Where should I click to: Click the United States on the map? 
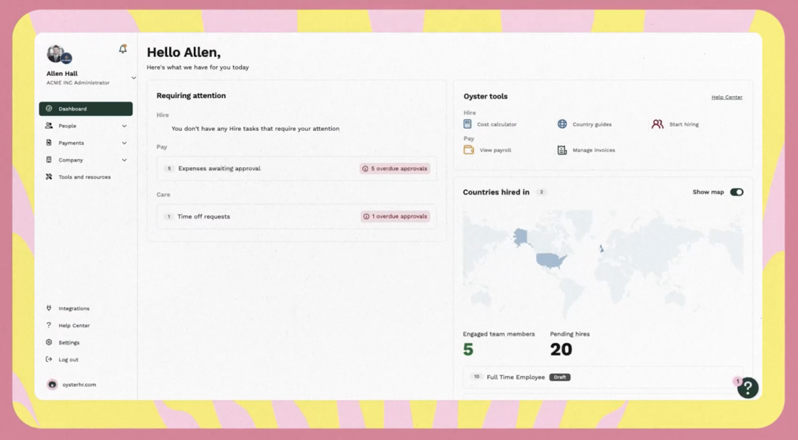[551, 259]
